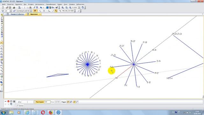Open the Выделить menu
Screen dimensions: 204x115
point(18,4)
